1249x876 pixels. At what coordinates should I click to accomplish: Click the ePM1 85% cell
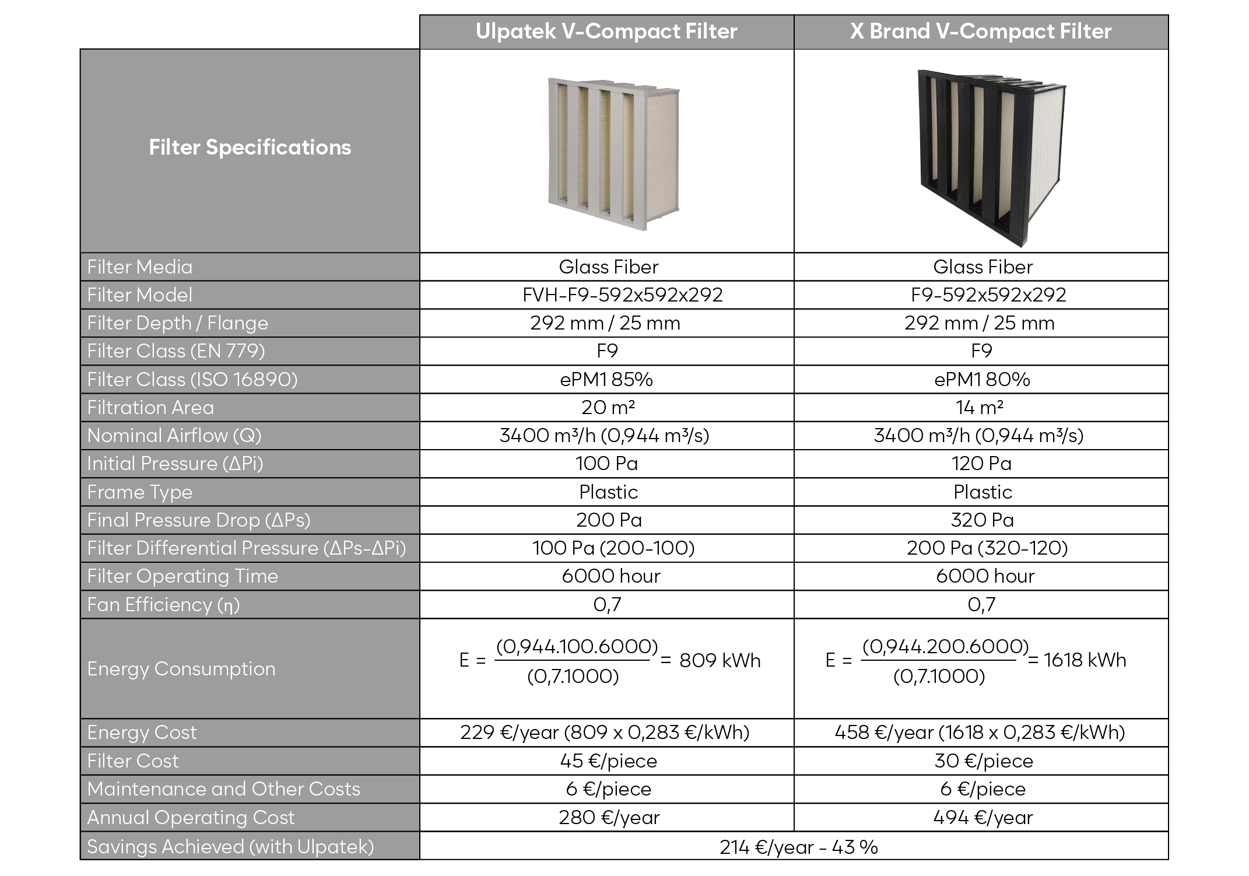606,380
